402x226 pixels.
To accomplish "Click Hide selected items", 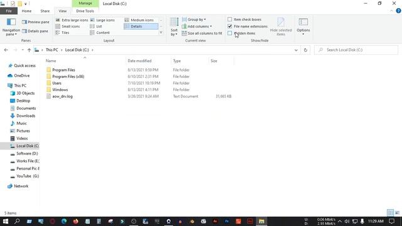I will pyautogui.click(x=281, y=26).
